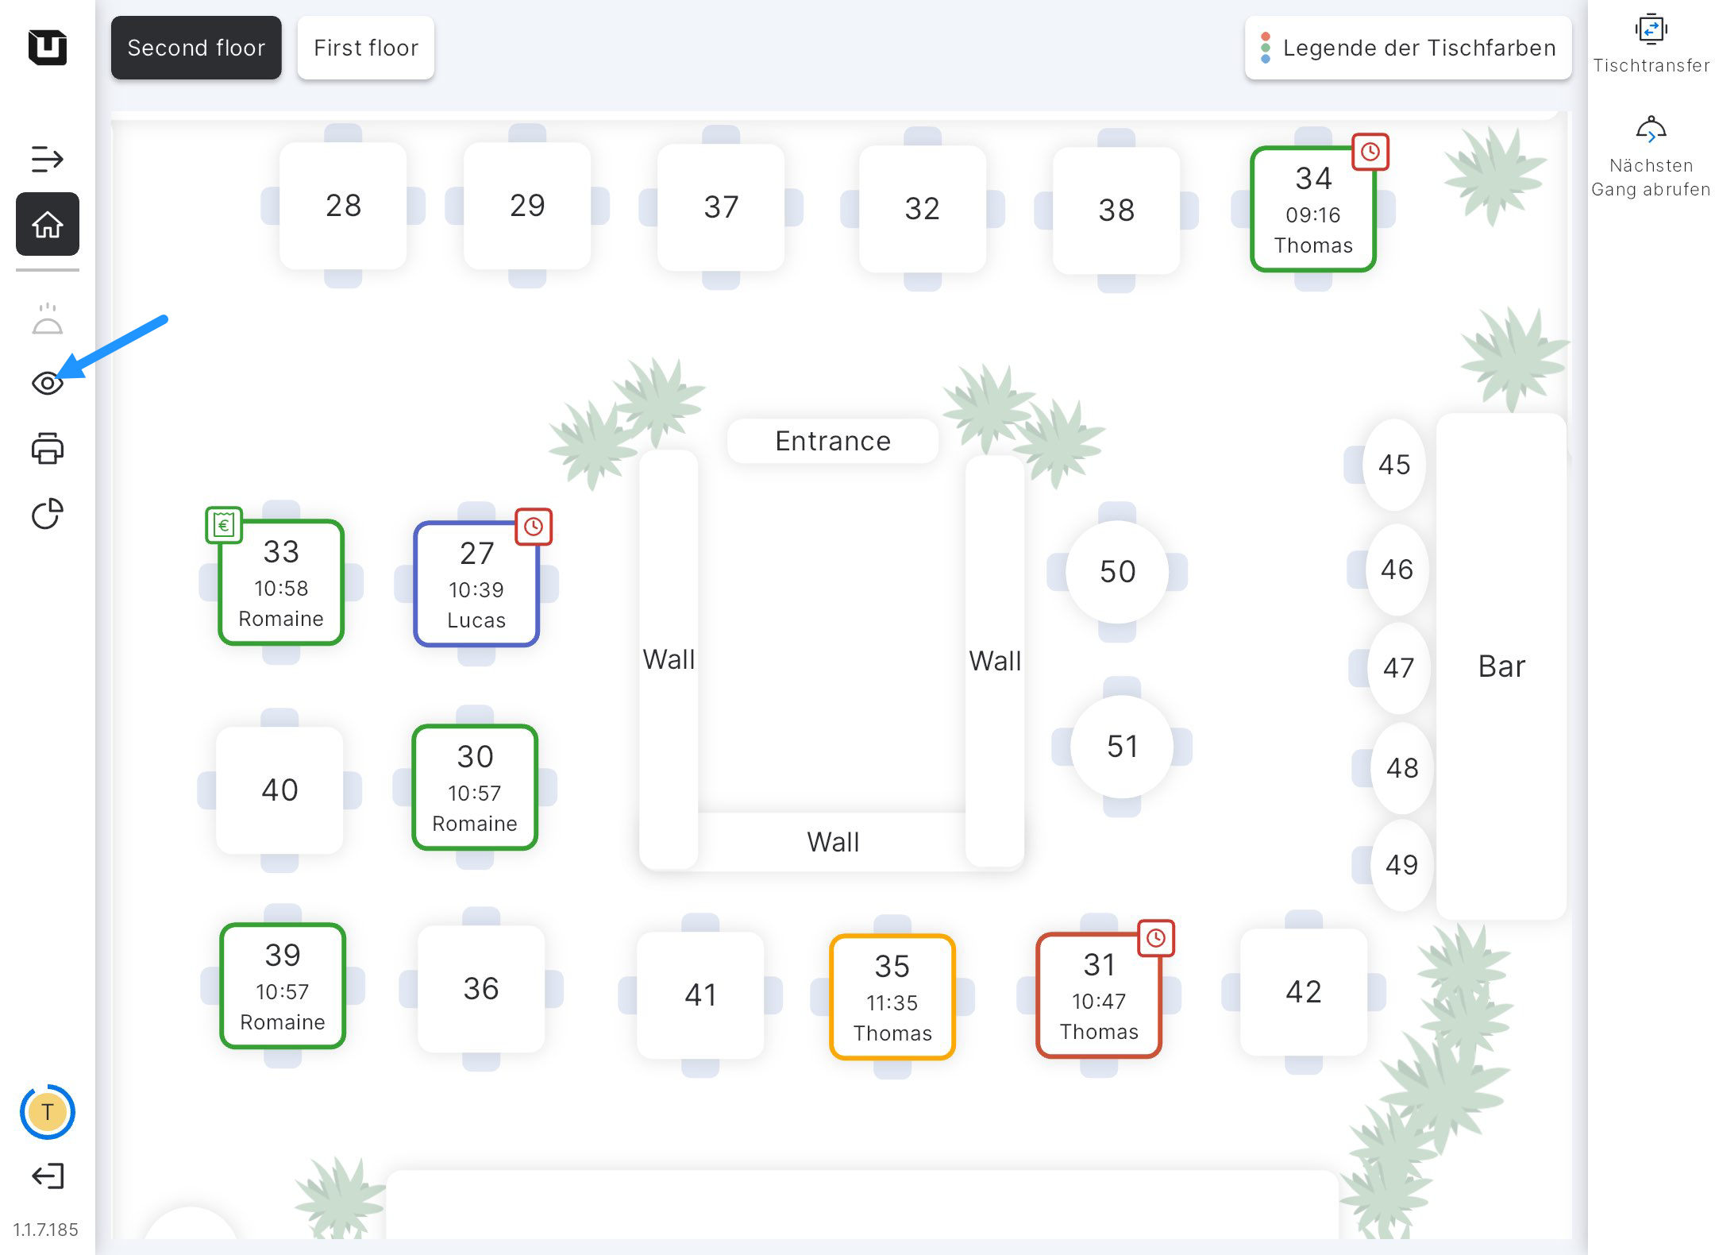Image resolution: width=1715 pixels, height=1255 pixels.
Task: Select the Second floor tab
Action: [196, 48]
